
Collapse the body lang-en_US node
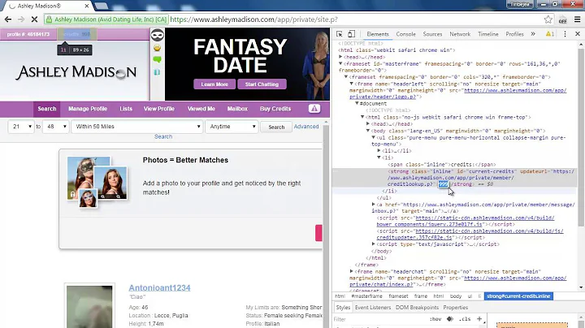point(368,131)
